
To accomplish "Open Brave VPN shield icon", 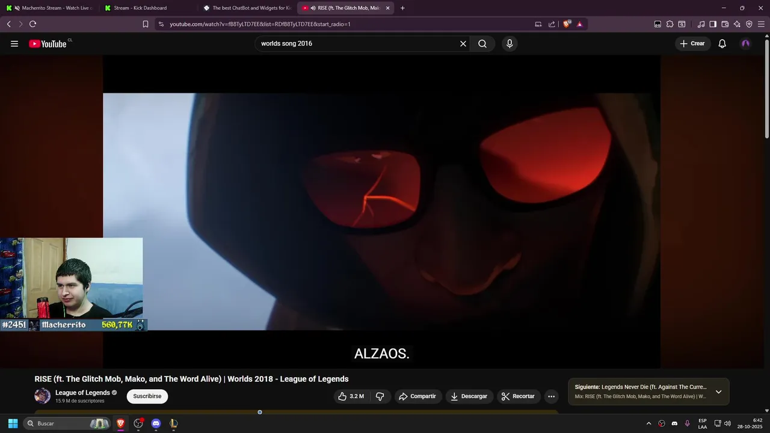I will tap(749, 24).
